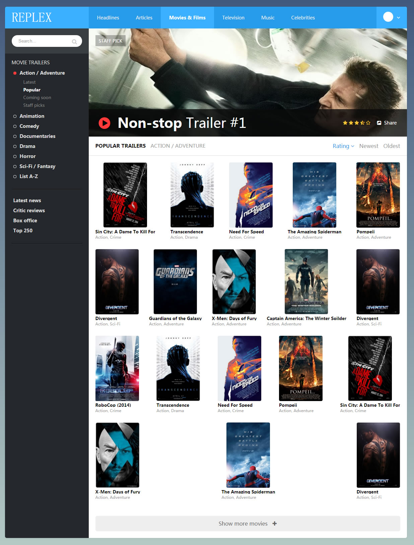Play the Non-stop trailer with red play icon
Image resolution: width=414 pixels, height=545 pixels.
pyautogui.click(x=105, y=123)
